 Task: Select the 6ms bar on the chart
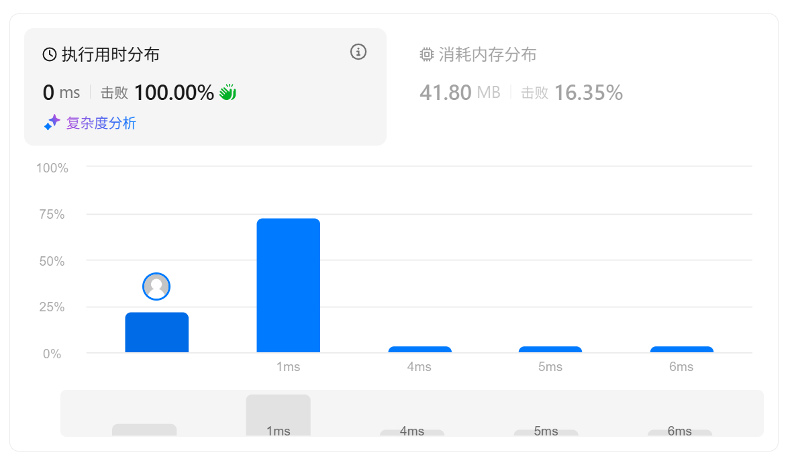pos(682,350)
